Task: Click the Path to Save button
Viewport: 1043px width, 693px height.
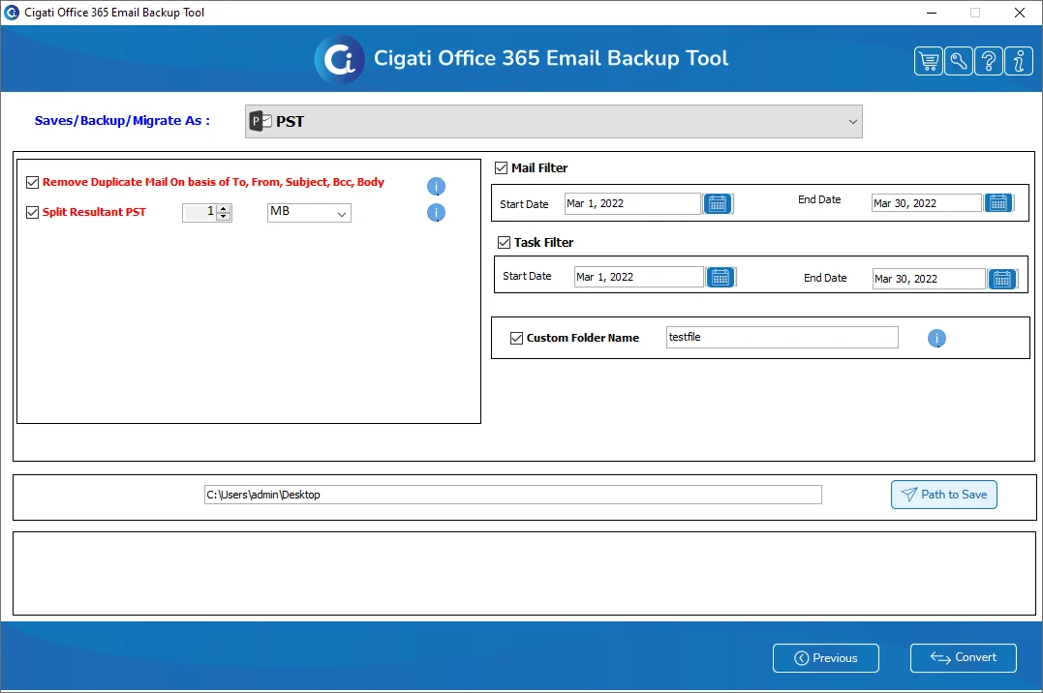Action: click(944, 495)
